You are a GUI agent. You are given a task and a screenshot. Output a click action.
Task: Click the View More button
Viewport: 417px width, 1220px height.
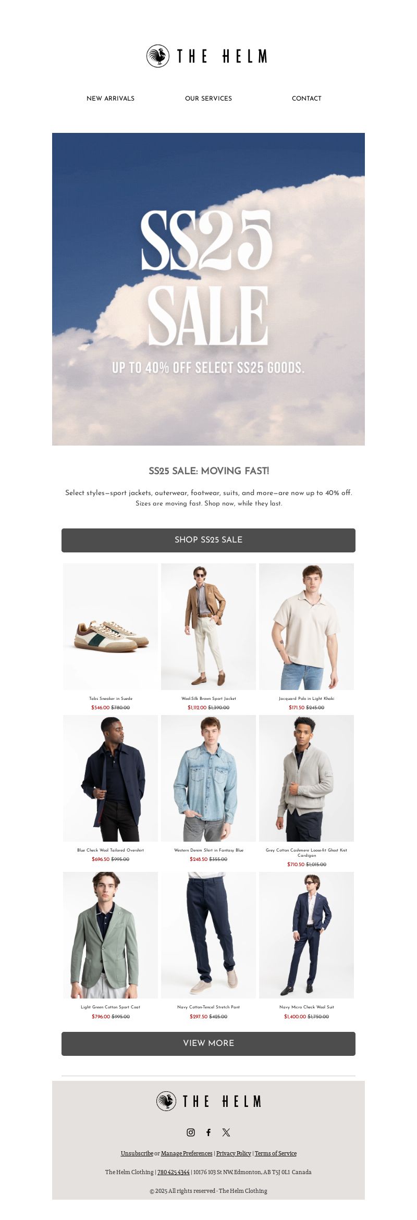pos(208,1043)
